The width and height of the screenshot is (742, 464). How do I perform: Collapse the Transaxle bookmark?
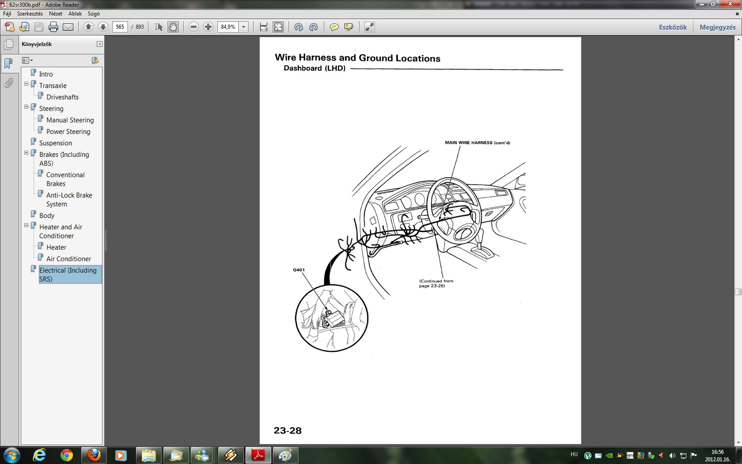click(26, 84)
